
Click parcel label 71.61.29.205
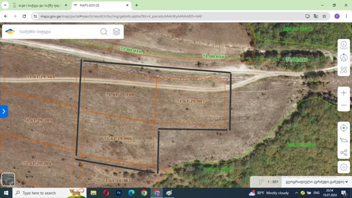[x=38, y=120]
